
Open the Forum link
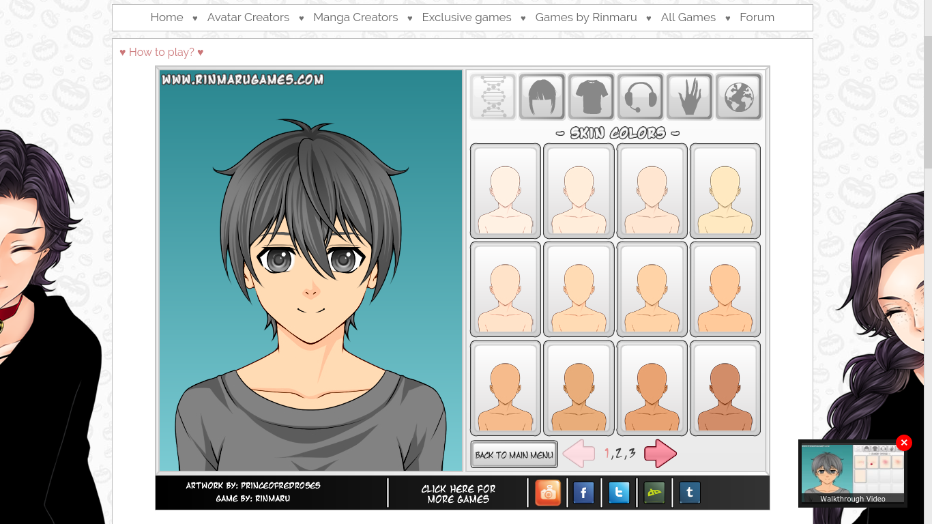tap(757, 17)
